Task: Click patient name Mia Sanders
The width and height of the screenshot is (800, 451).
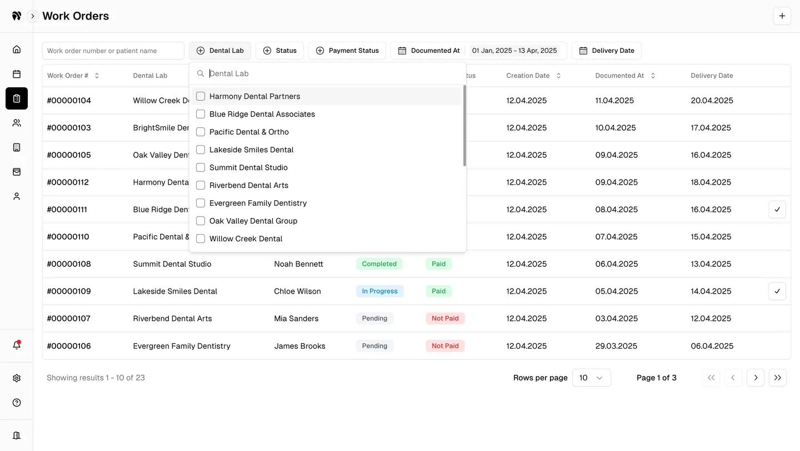Action: point(296,319)
